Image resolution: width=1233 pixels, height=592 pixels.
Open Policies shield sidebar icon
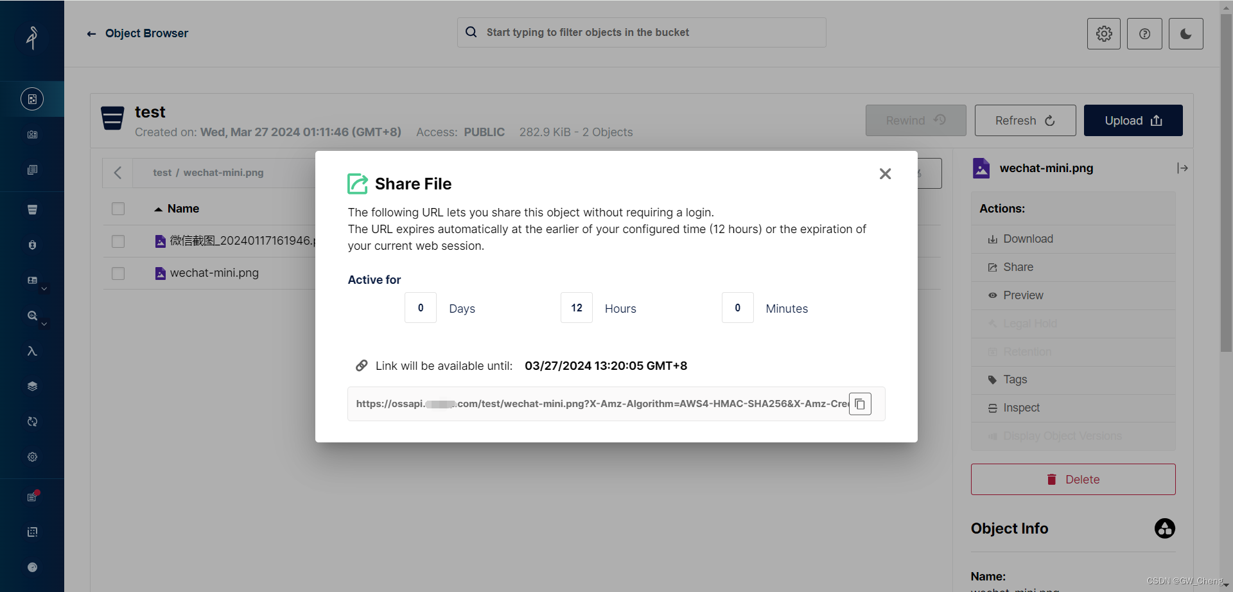point(32,245)
